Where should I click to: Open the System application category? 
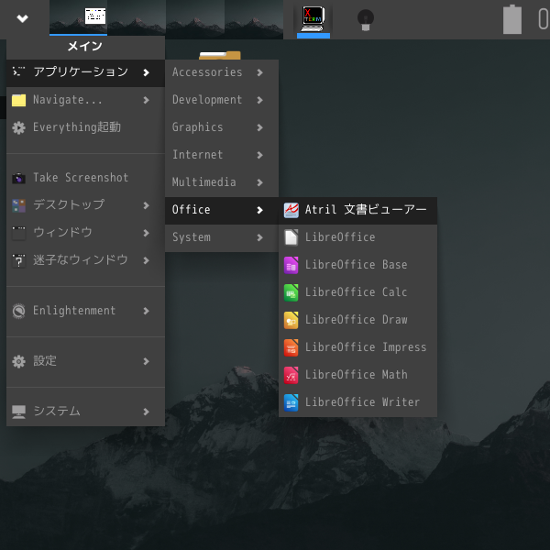pyautogui.click(x=222, y=237)
